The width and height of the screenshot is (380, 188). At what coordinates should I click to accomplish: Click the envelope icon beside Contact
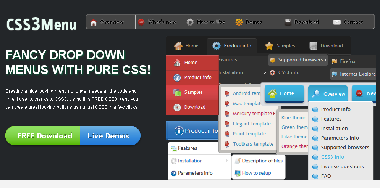[x=337, y=22]
